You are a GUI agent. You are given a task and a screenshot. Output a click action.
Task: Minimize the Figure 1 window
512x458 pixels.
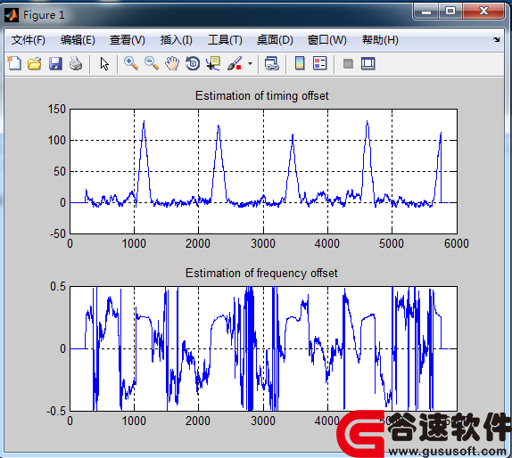(x=426, y=12)
